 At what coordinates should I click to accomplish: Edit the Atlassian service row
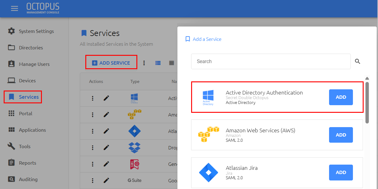[x=106, y=131]
